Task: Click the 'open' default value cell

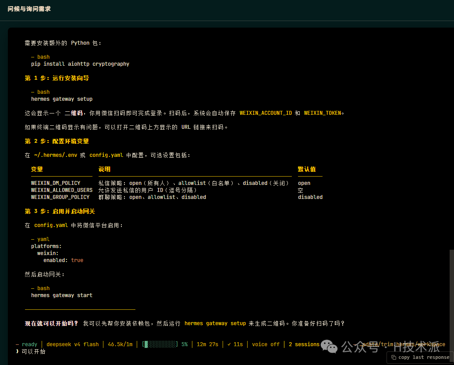Action: [304, 183]
